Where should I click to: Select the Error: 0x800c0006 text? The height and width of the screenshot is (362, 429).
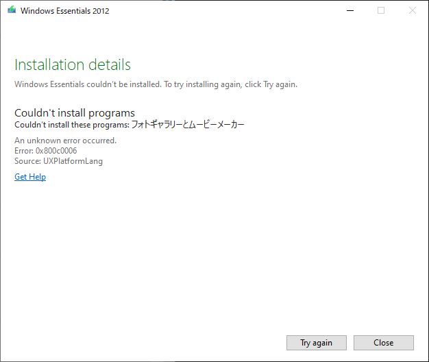[46, 151]
